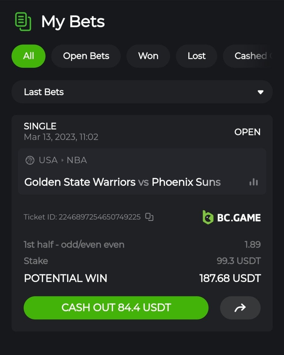The height and width of the screenshot is (355, 284).
Task: Filter bets by Lost
Action: point(197,56)
